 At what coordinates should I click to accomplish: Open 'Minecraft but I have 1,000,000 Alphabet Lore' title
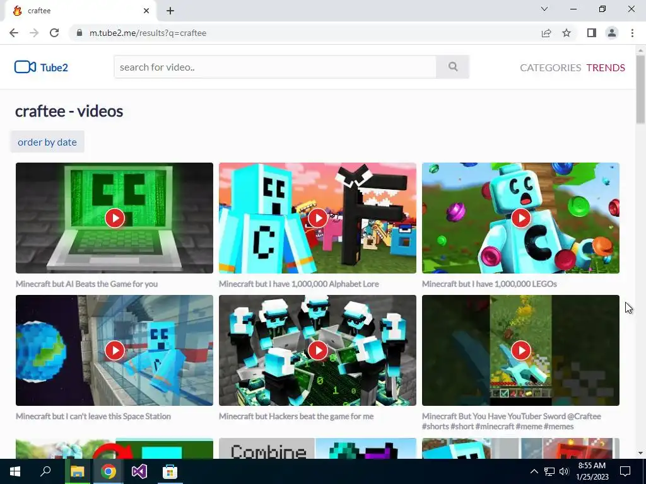pos(298,284)
